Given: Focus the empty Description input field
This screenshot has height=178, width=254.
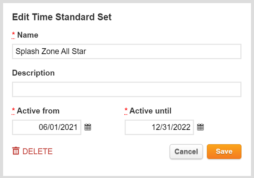Looking at the screenshot, I should (127, 89).
